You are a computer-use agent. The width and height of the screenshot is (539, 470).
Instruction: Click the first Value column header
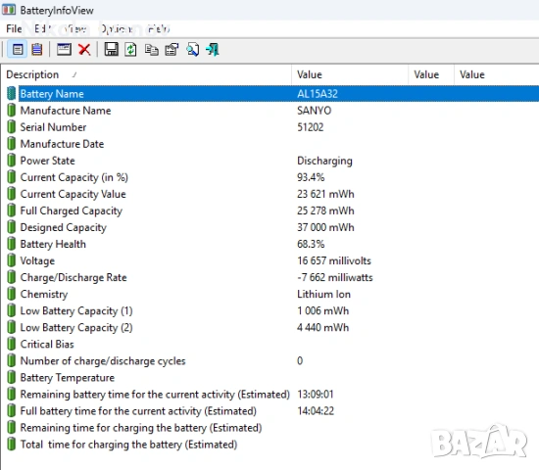pos(350,74)
